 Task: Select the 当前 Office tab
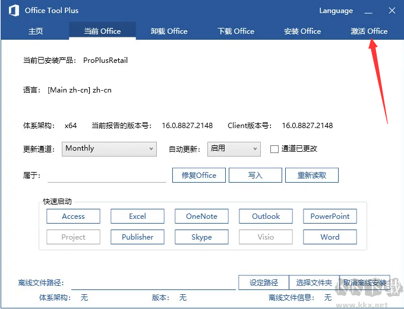pyautogui.click(x=102, y=31)
